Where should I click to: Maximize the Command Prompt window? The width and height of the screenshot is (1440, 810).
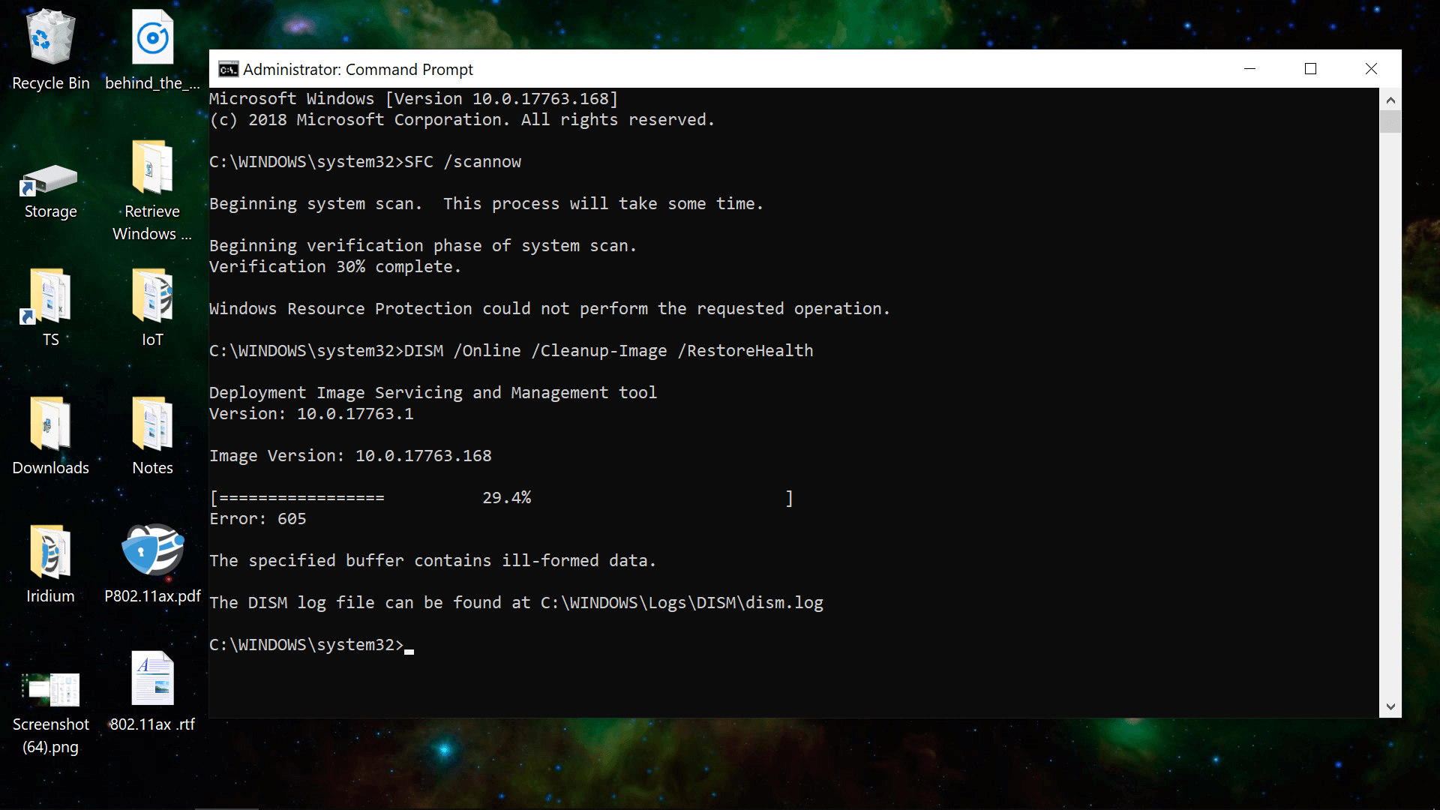pos(1310,68)
